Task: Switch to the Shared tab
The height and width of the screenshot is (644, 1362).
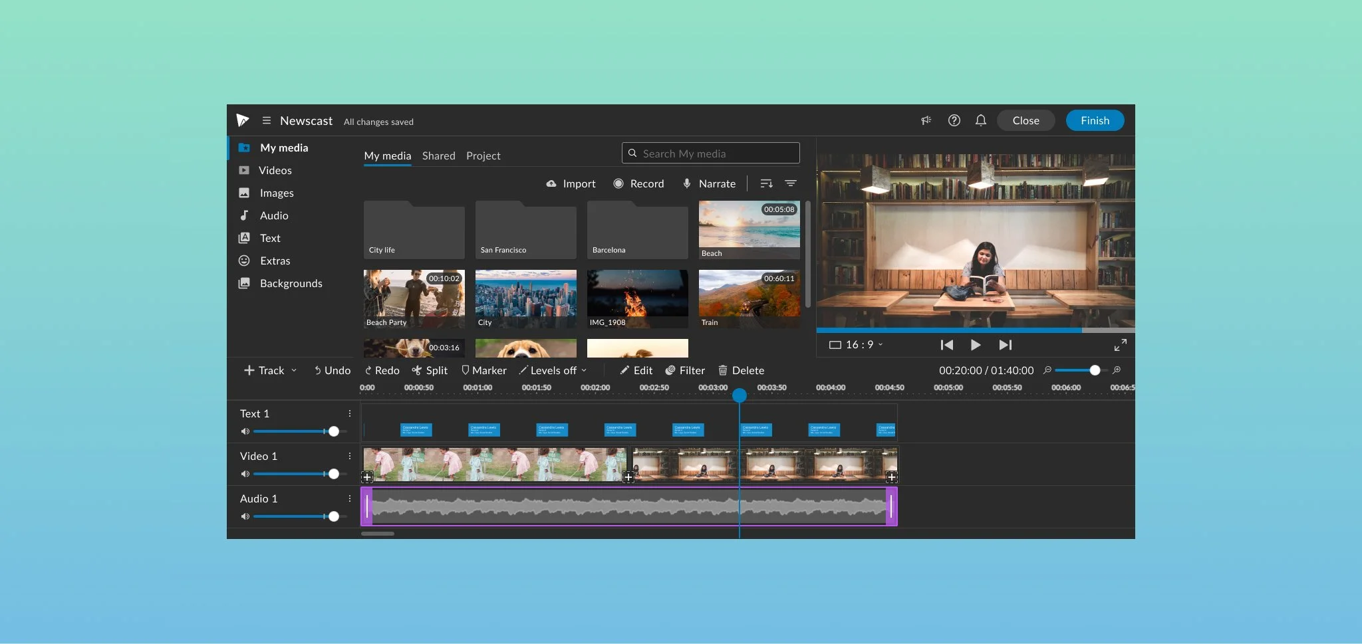Action: click(438, 156)
